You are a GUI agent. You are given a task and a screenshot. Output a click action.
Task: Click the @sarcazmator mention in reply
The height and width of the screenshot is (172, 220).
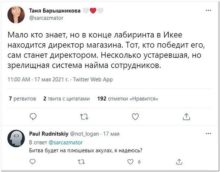pyautogui.click(x=66, y=143)
